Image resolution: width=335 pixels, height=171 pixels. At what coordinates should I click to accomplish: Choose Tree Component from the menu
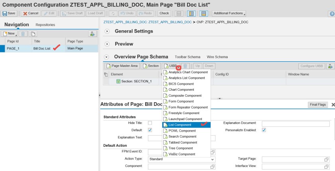186,148
